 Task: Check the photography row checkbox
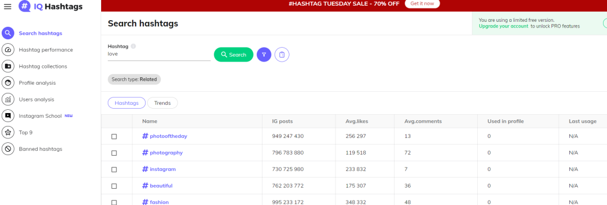pos(114,153)
